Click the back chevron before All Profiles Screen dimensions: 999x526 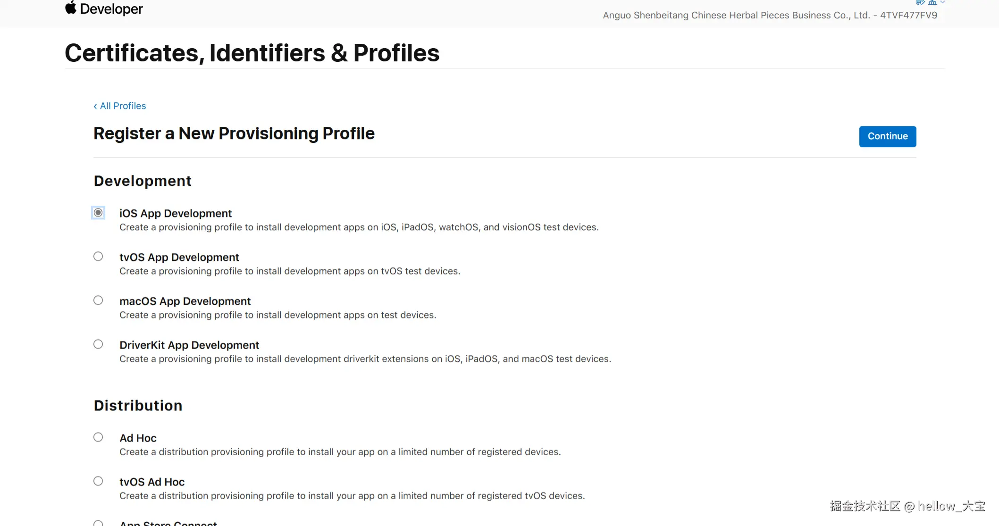point(95,106)
